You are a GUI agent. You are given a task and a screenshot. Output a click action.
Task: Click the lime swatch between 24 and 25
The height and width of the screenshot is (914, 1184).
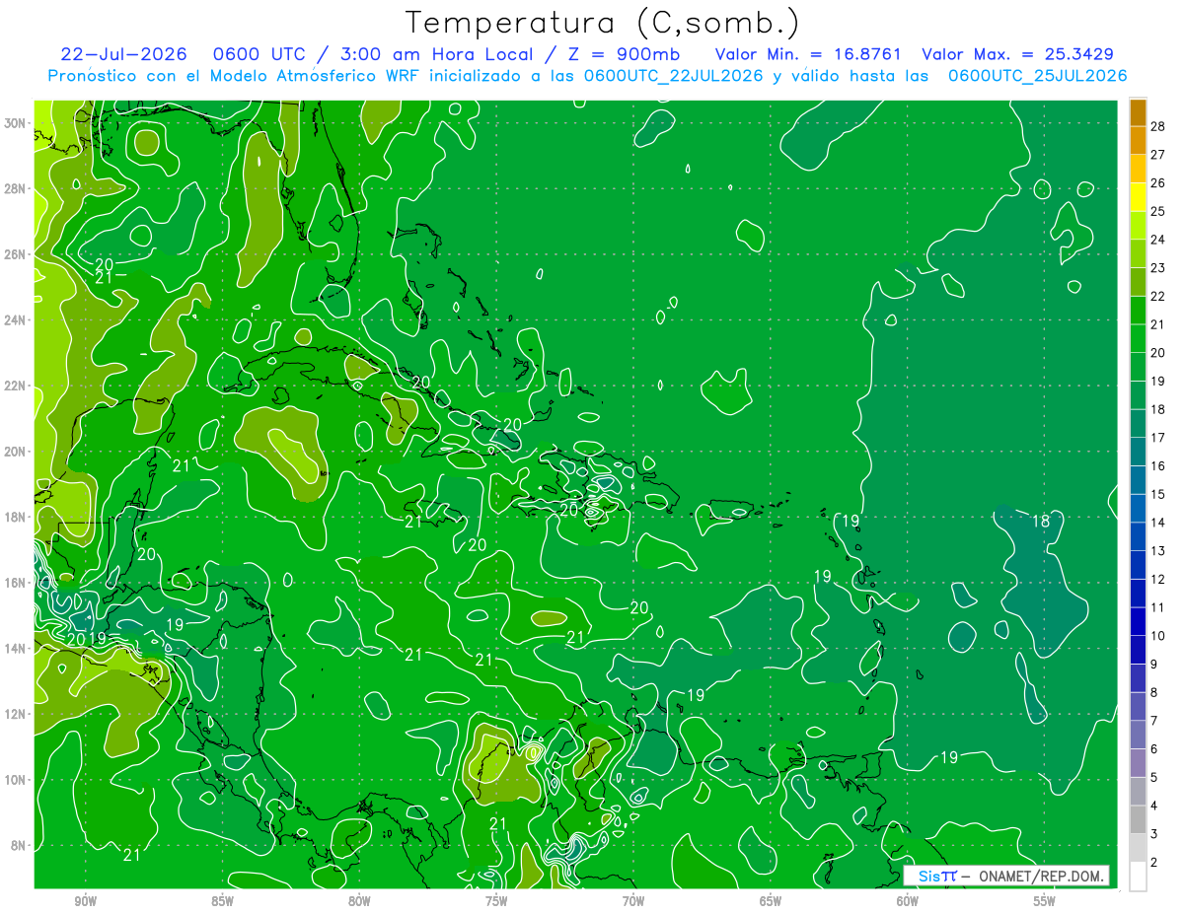[x=1138, y=226]
